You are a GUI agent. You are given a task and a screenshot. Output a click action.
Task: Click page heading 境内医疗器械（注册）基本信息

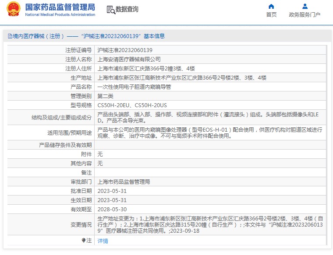point(89,36)
